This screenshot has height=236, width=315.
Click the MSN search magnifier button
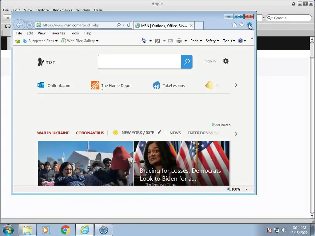pos(187,62)
